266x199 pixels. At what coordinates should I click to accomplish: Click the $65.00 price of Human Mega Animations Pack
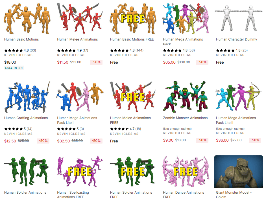click(169, 62)
